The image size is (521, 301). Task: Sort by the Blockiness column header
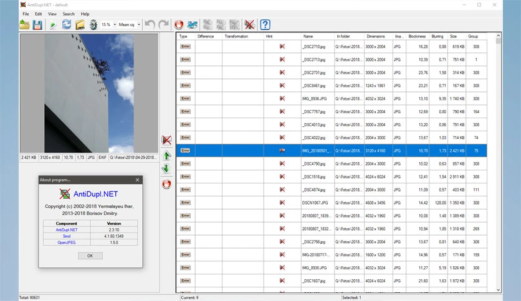click(418, 36)
